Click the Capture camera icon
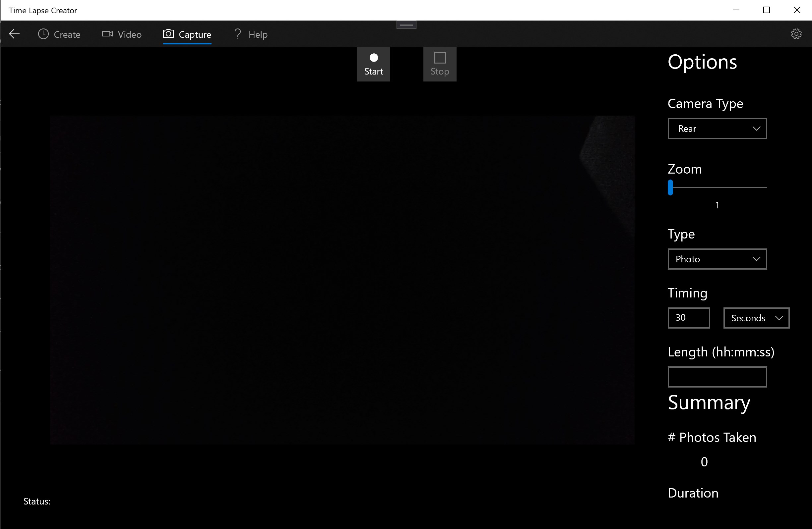Screen dimensions: 812x529 pyautogui.click(x=168, y=34)
